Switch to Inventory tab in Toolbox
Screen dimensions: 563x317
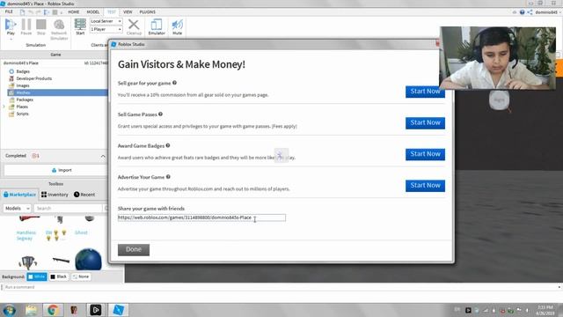(55, 195)
